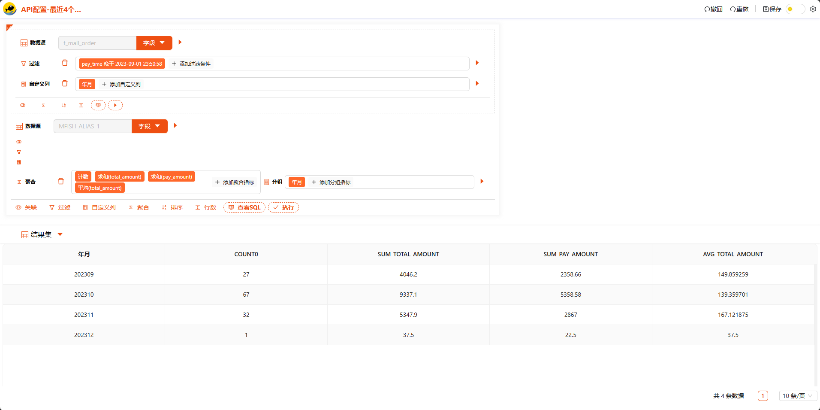The image size is (820, 410).
Task: Click the small join (关联) icon in first block toolbar
Action: pos(23,105)
